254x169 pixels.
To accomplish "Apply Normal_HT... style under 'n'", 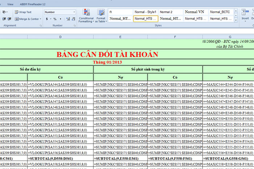I will [x=120, y=19].
